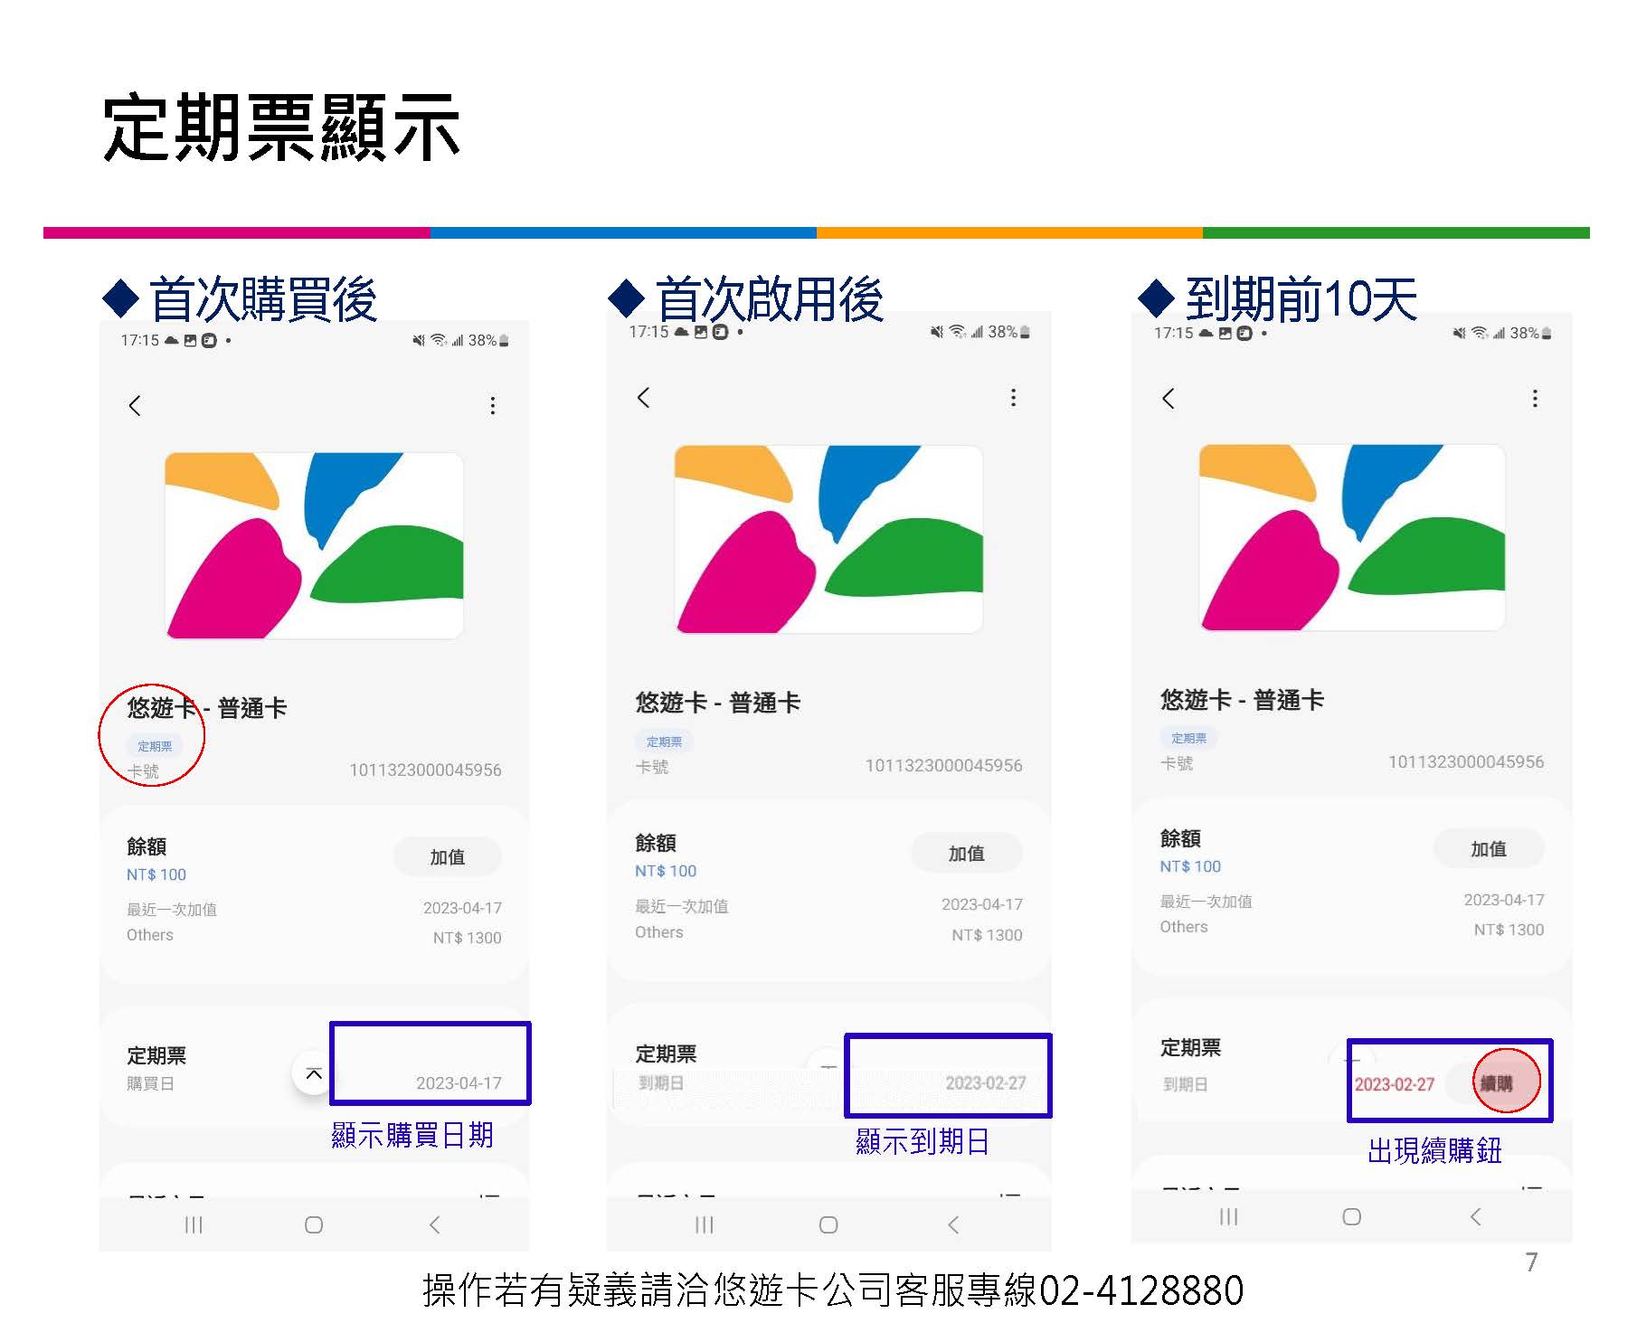Tap home nav icon in 首次啟用後 phone
Viewport: 1637px width, 1323px height.
[x=828, y=1224]
